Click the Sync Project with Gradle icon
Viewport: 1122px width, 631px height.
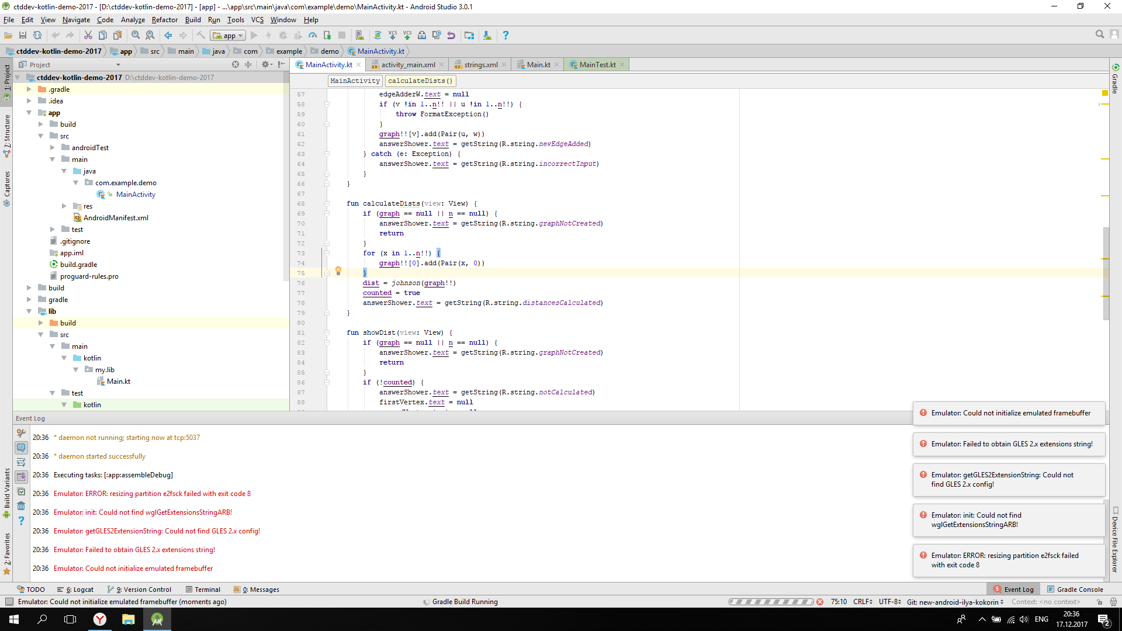coord(378,36)
